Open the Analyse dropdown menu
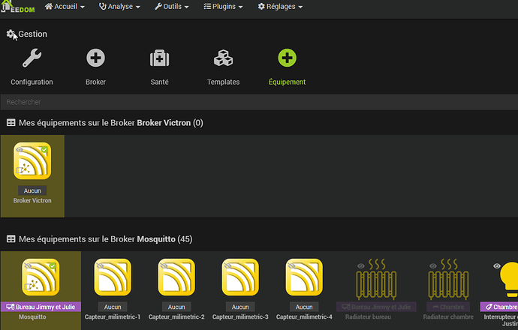 point(119,7)
